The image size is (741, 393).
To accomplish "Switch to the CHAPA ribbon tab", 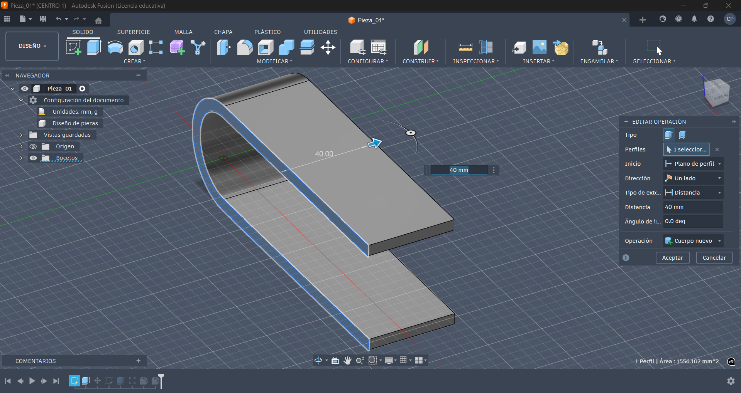I will pyautogui.click(x=223, y=32).
